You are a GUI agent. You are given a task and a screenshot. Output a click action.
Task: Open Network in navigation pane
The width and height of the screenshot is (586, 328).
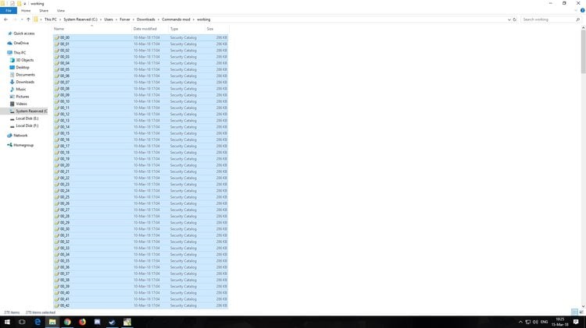click(20, 136)
